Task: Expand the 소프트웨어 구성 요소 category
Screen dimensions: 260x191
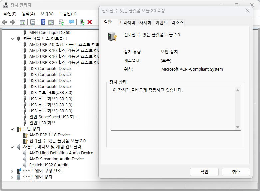Action: click(x=12, y=171)
